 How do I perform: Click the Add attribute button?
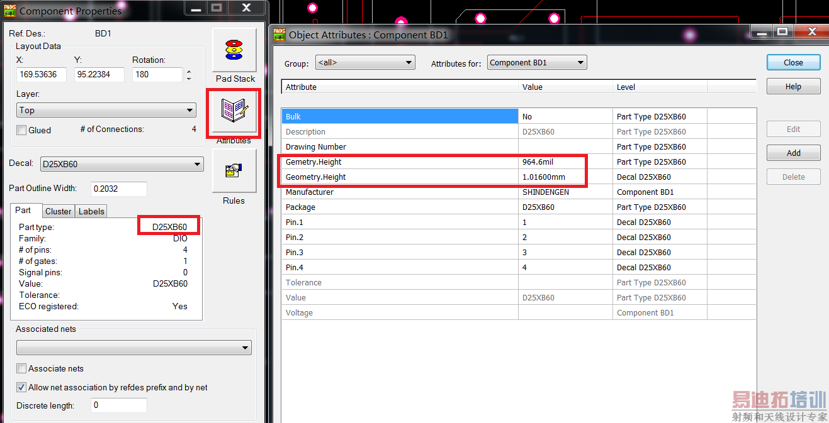(x=793, y=153)
